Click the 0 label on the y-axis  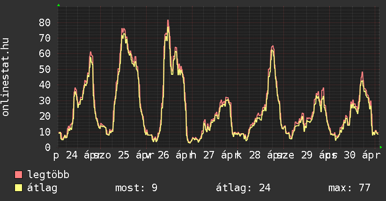click(x=47, y=147)
